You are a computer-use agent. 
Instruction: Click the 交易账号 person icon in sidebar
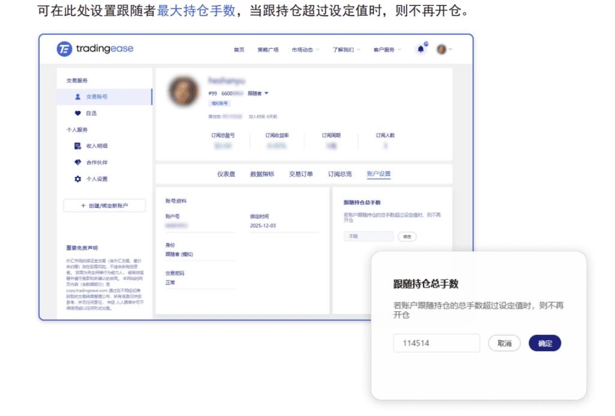click(77, 96)
